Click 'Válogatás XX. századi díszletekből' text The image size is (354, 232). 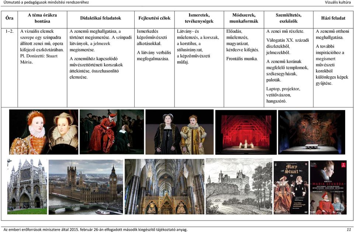[287, 46]
